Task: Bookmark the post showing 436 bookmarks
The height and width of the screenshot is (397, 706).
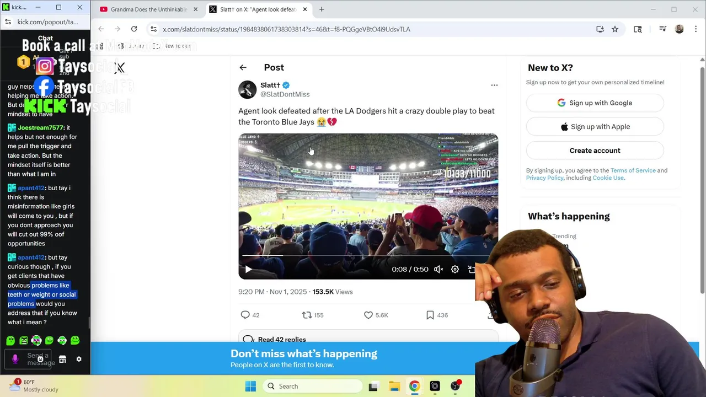Action: pyautogui.click(x=430, y=315)
